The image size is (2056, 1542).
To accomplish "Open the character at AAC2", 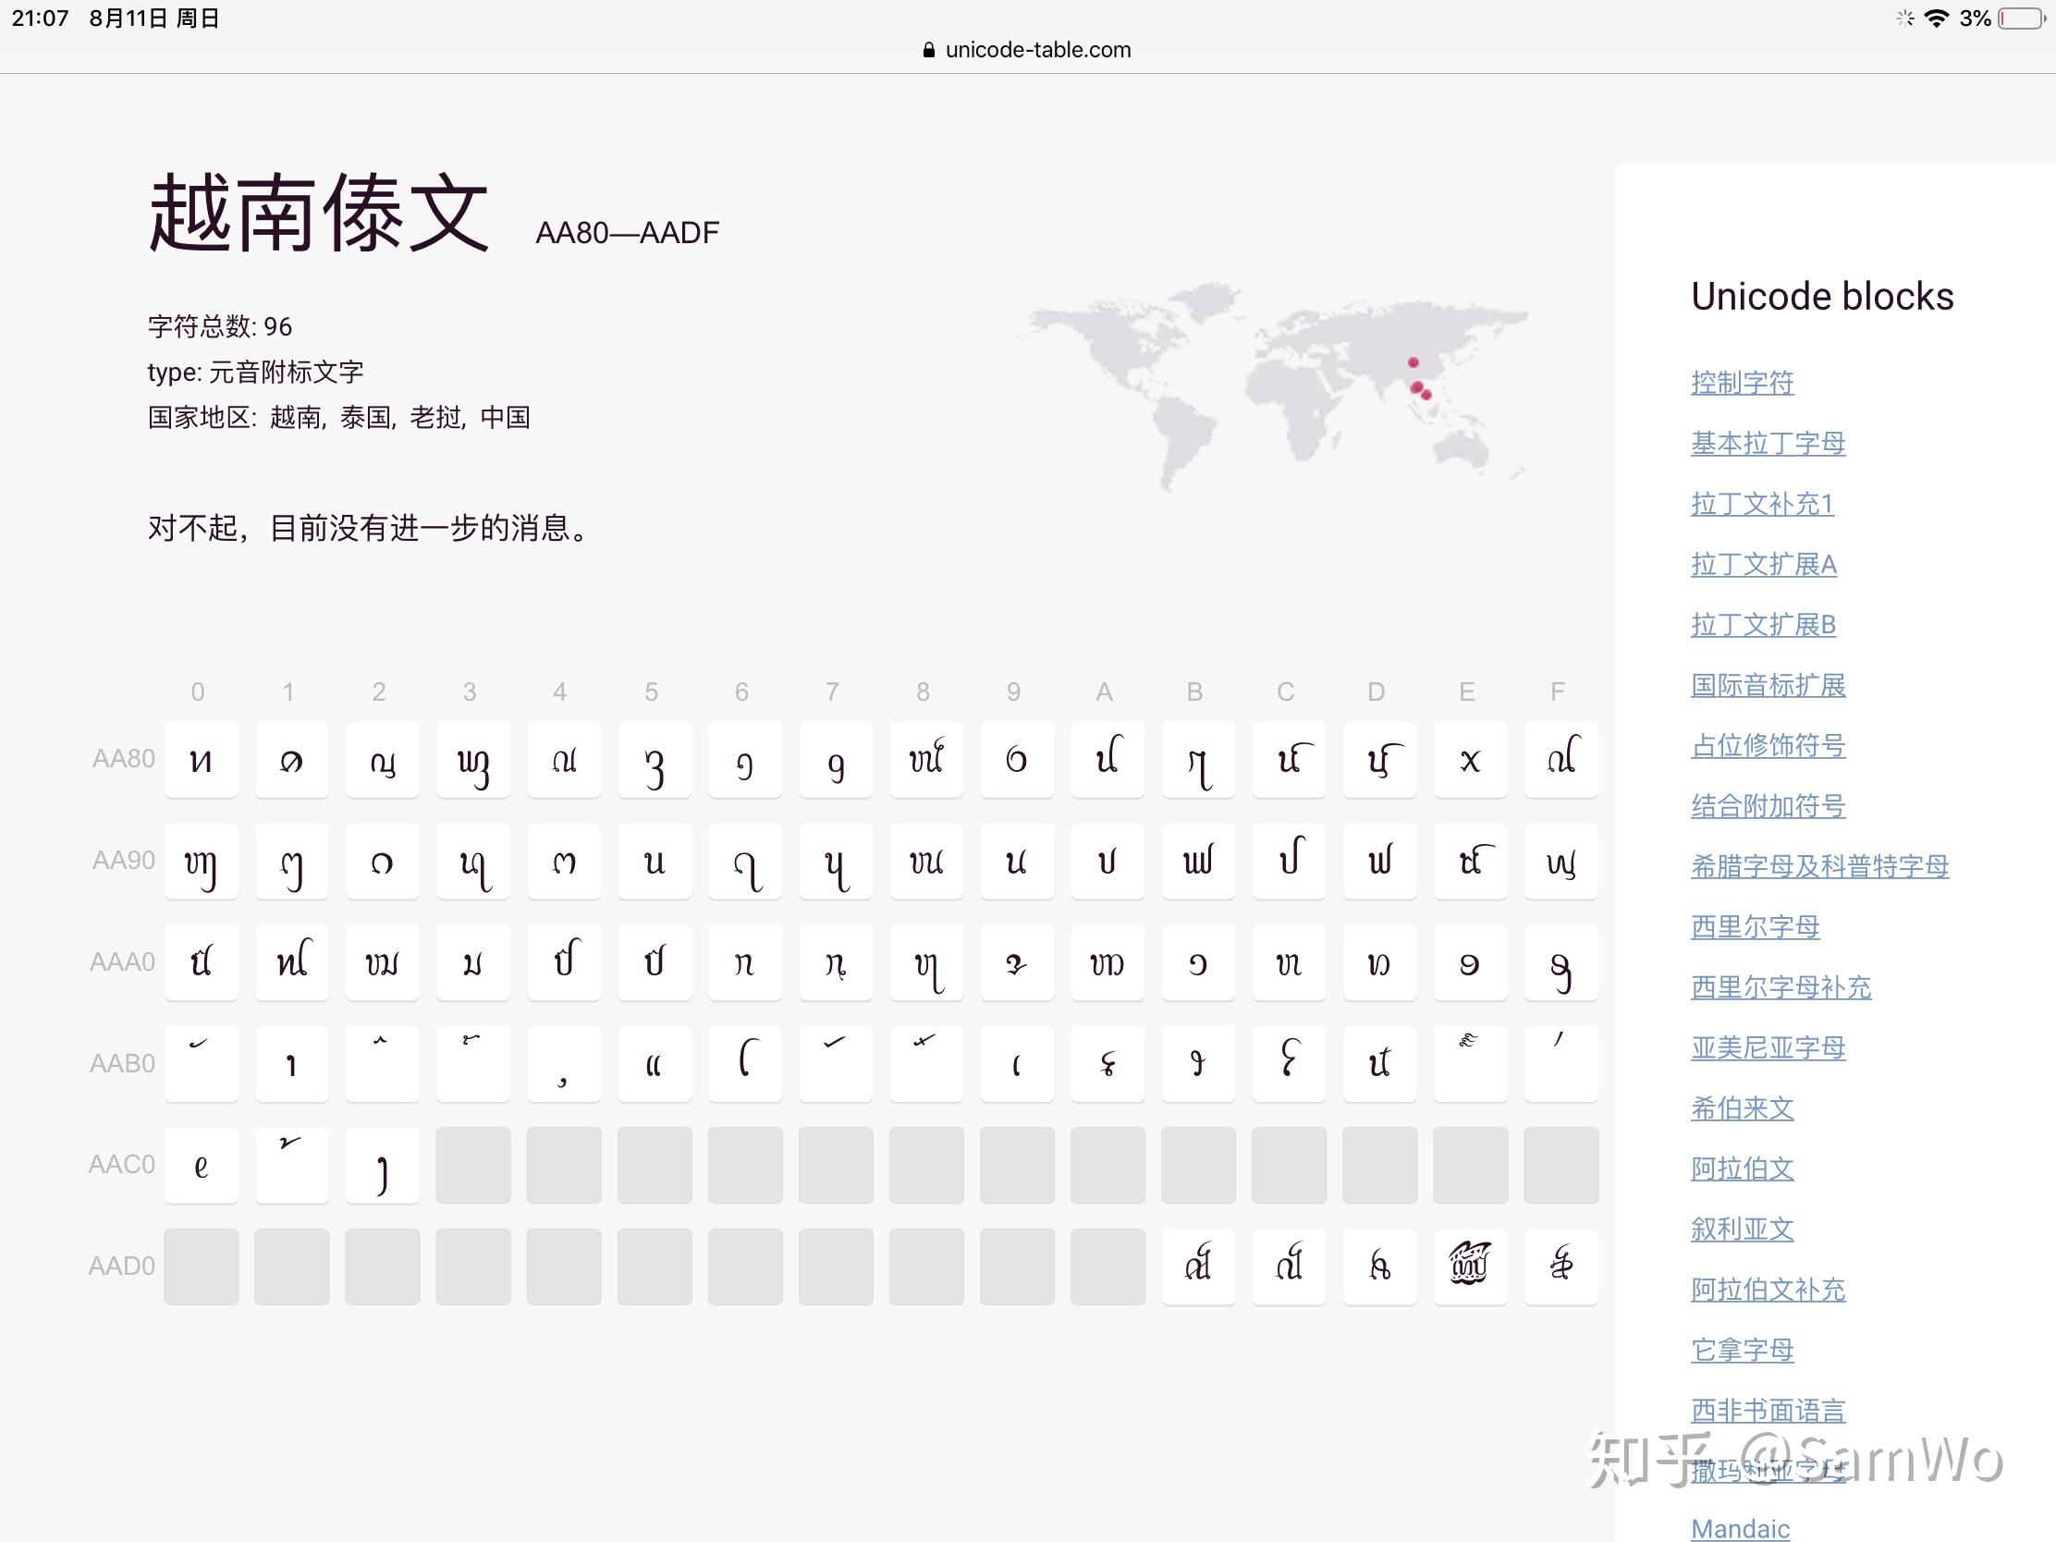I will [382, 1165].
